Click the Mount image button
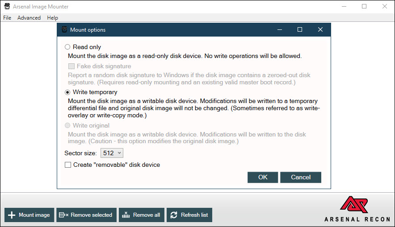 [x=29, y=215]
